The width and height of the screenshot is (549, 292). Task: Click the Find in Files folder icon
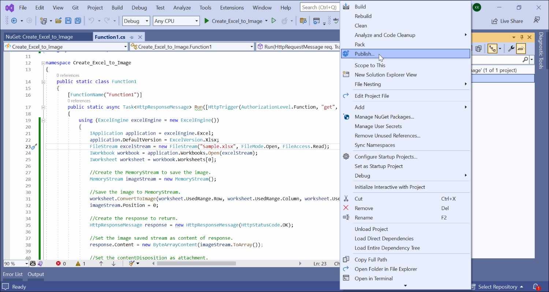303,21
